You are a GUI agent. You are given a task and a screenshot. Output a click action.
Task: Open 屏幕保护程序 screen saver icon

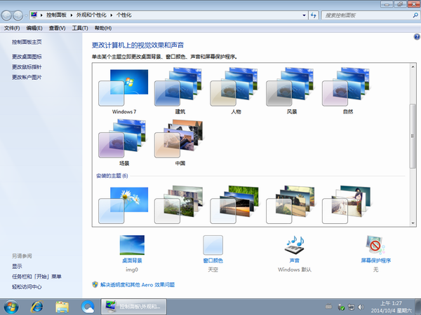tap(375, 244)
